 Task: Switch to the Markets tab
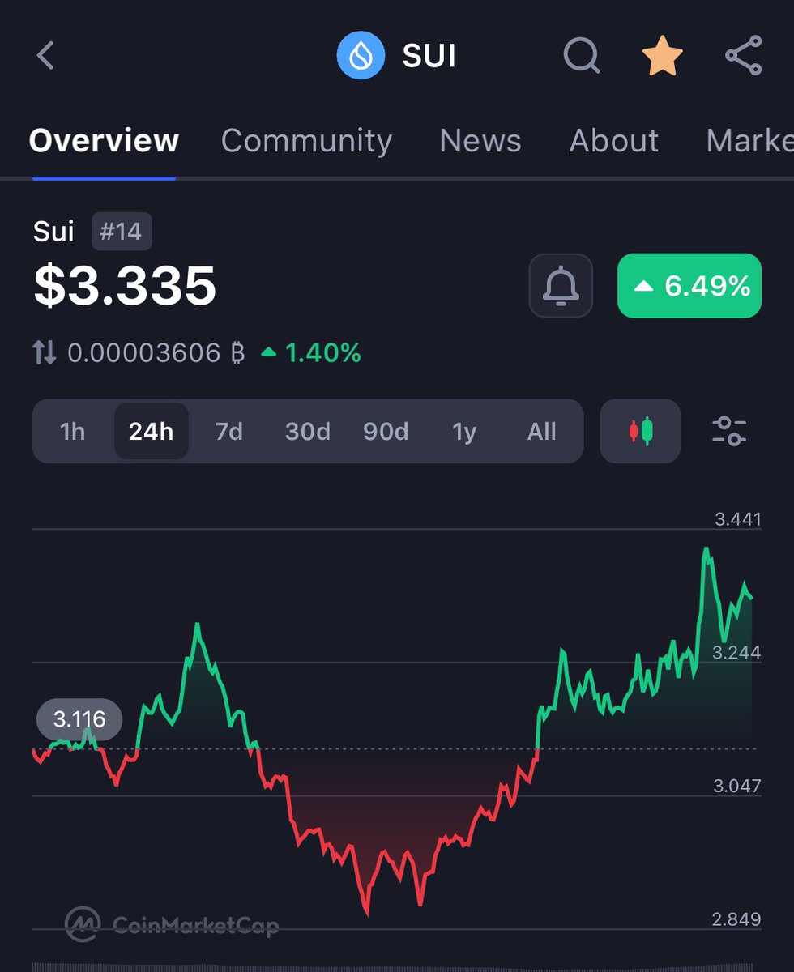749,141
